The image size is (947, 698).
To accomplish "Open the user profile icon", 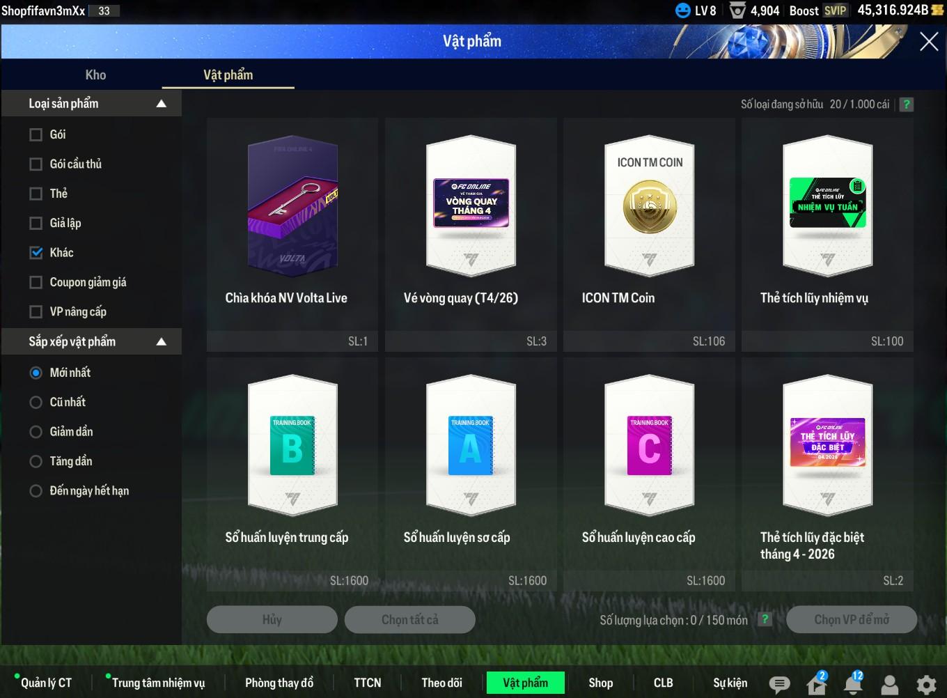I will pyautogui.click(x=889, y=684).
